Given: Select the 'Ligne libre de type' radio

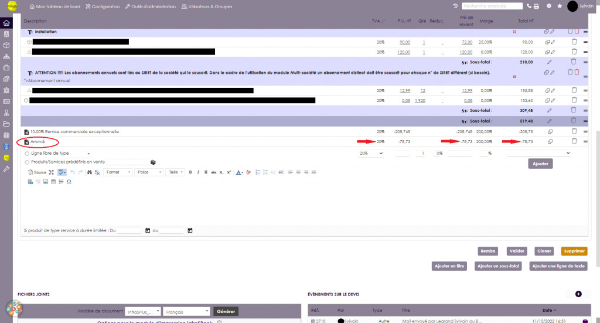Looking at the screenshot, I should tap(27, 154).
